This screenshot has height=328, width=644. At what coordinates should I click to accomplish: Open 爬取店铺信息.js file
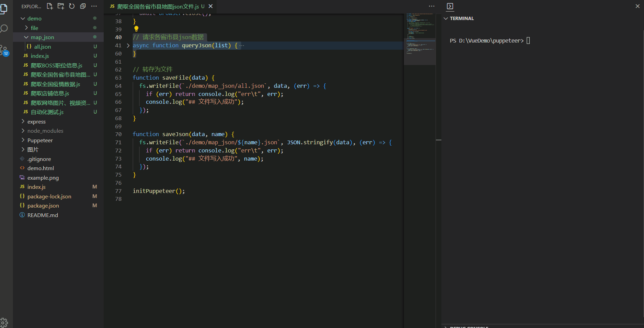click(x=58, y=93)
